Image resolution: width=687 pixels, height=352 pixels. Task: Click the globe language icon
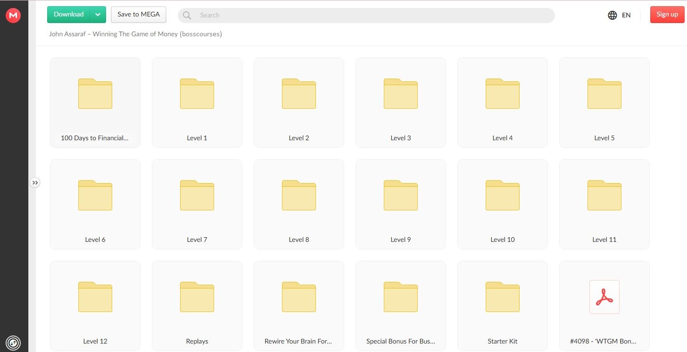[613, 15]
